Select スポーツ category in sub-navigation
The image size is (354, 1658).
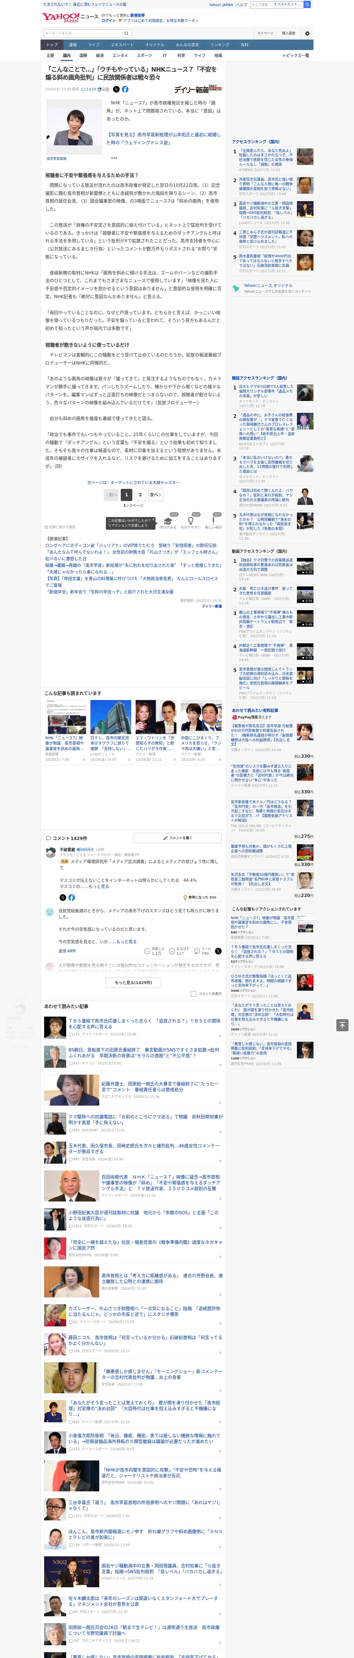pyautogui.click(x=144, y=56)
